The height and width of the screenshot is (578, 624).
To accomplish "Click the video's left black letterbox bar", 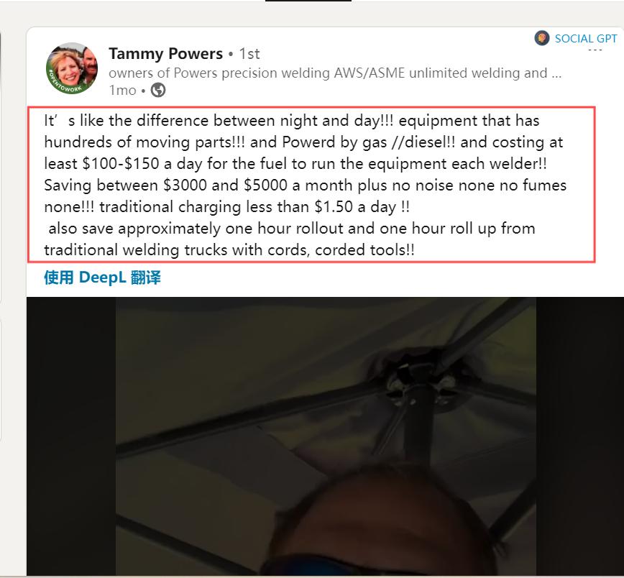I will (71, 436).
